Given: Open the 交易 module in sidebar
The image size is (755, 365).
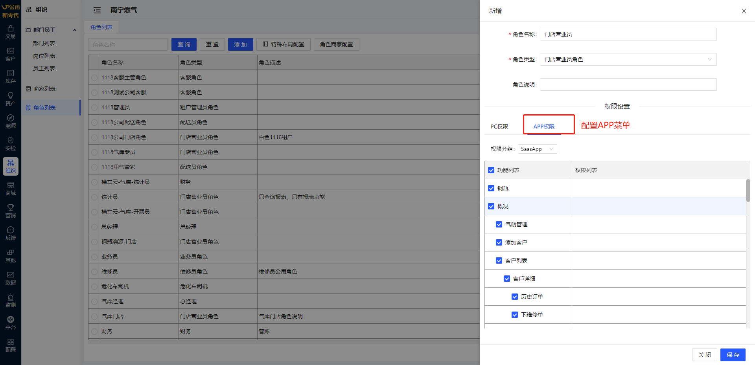Looking at the screenshot, I should [11, 32].
